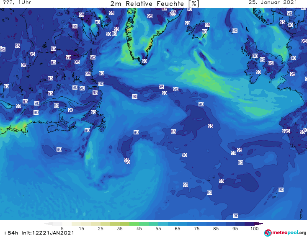Click the legend value 55
This screenshot has width=307, height=237.
[x=158, y=229]
